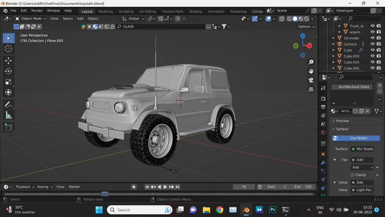Switch perspective/orthographic grid icon

pyautogui.click(x=311, y=90)
